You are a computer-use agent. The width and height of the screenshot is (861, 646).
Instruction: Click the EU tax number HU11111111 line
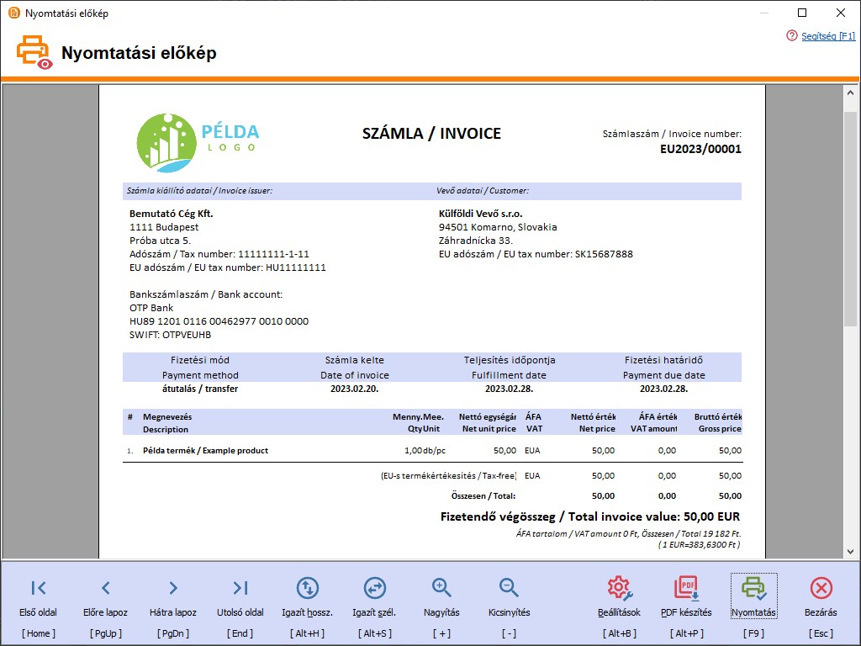(228, 267)
